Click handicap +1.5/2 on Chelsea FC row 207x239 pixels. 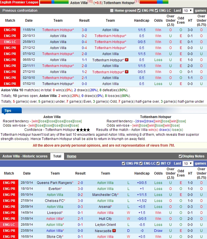tap(142, 200)
